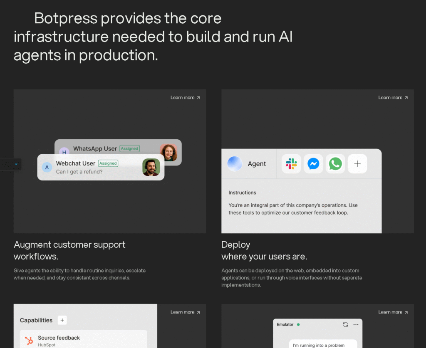
Task: Select the "A" avatar of Webchat User
Action: [x=47, y=167]
